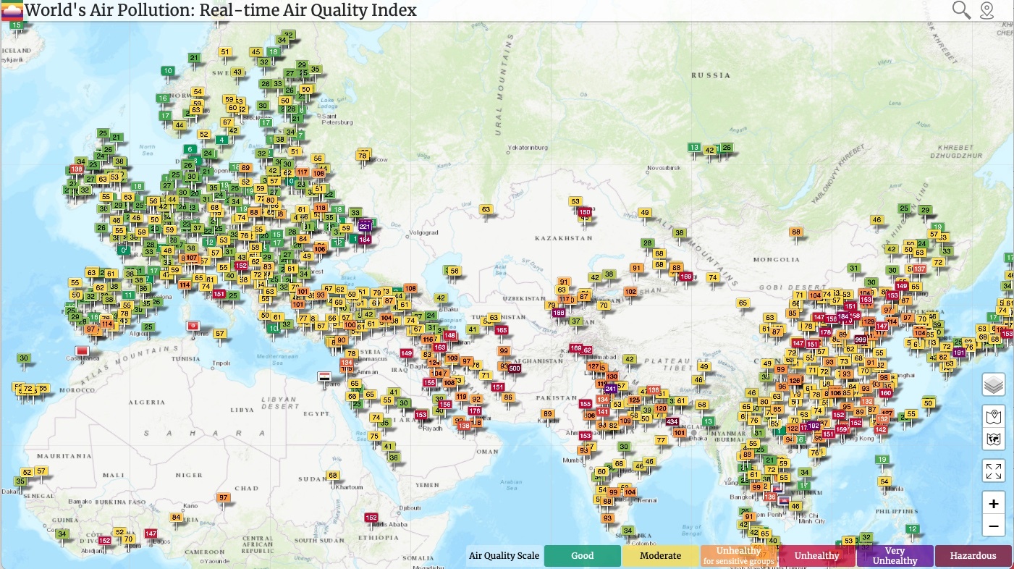Image resolution: width=1014 pixels, height=569 pixels.
Task: Click the World's Air Pollution title
Action: coord(221,10)
